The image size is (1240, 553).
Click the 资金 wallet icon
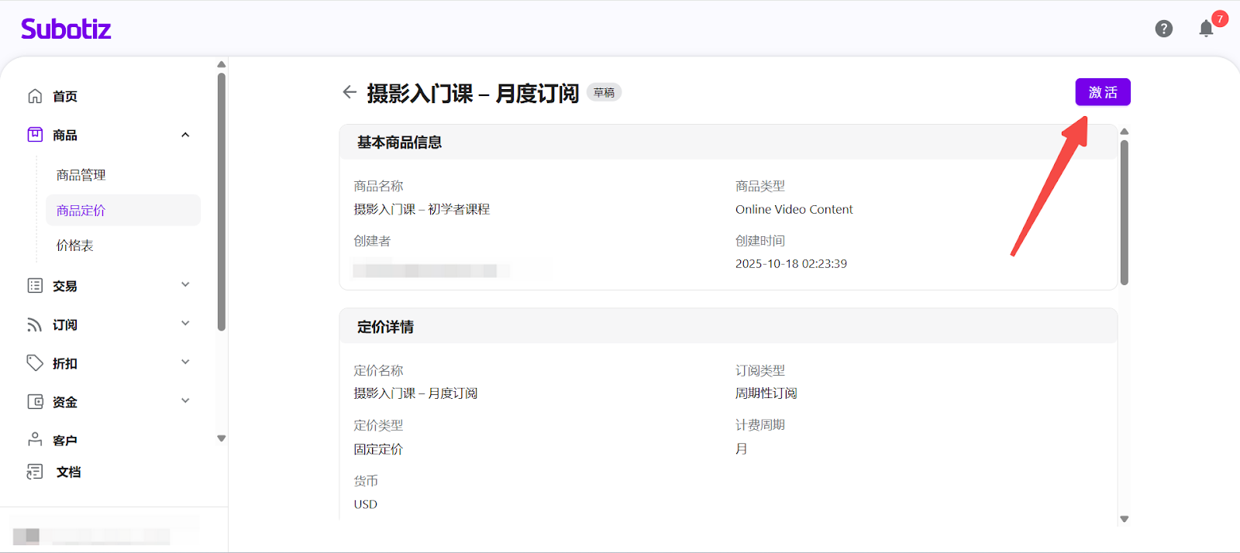[x=35, y=401]
